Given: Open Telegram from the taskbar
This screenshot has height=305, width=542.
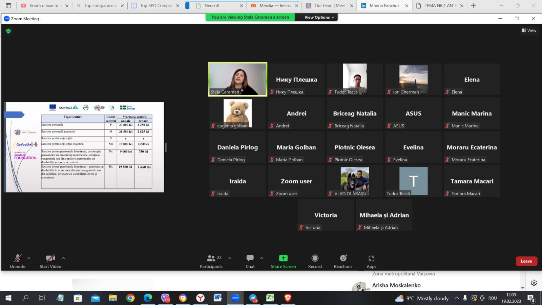Looking at the screenshot, I should 253,298.
